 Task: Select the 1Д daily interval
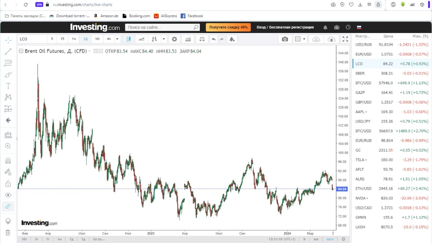click(x=85, y=39)
